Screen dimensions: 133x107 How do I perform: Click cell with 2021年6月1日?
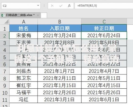click(x=104, y=100)
